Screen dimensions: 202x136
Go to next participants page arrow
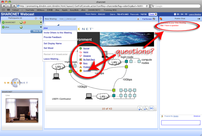(x=41, y=18)
